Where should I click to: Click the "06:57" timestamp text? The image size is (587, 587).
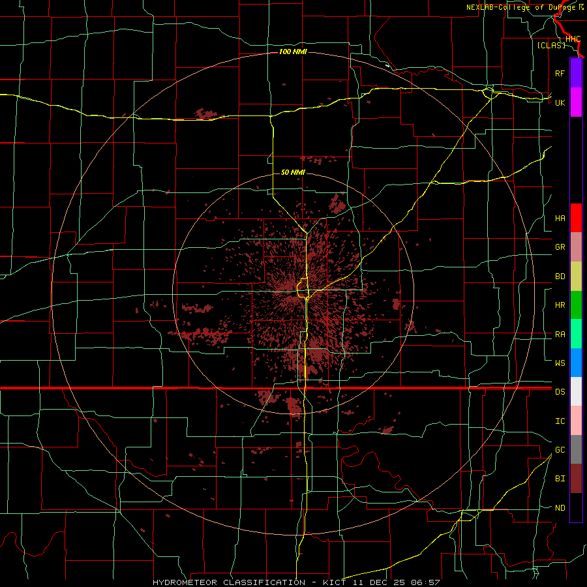425,582
